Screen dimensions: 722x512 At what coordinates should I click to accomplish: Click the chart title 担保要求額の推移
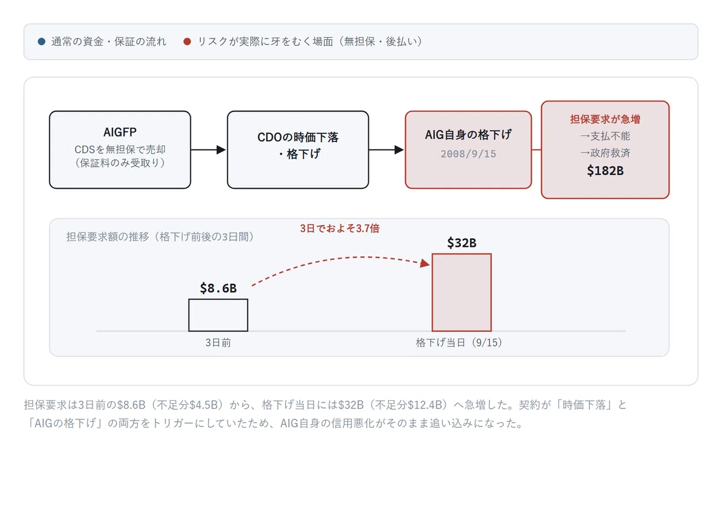tap(160, 236)
